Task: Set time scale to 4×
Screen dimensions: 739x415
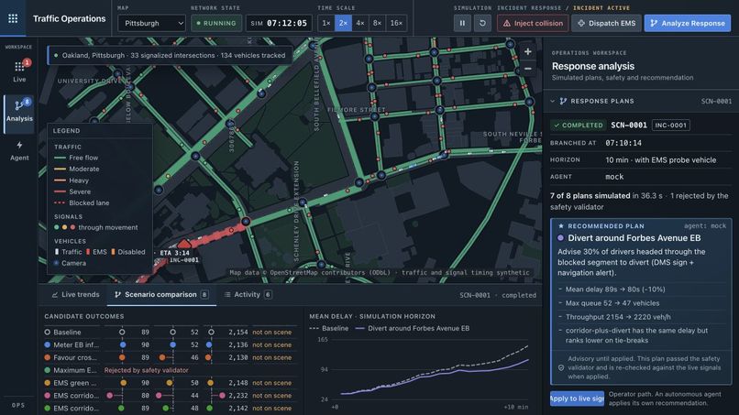Action: pos(360,23)
